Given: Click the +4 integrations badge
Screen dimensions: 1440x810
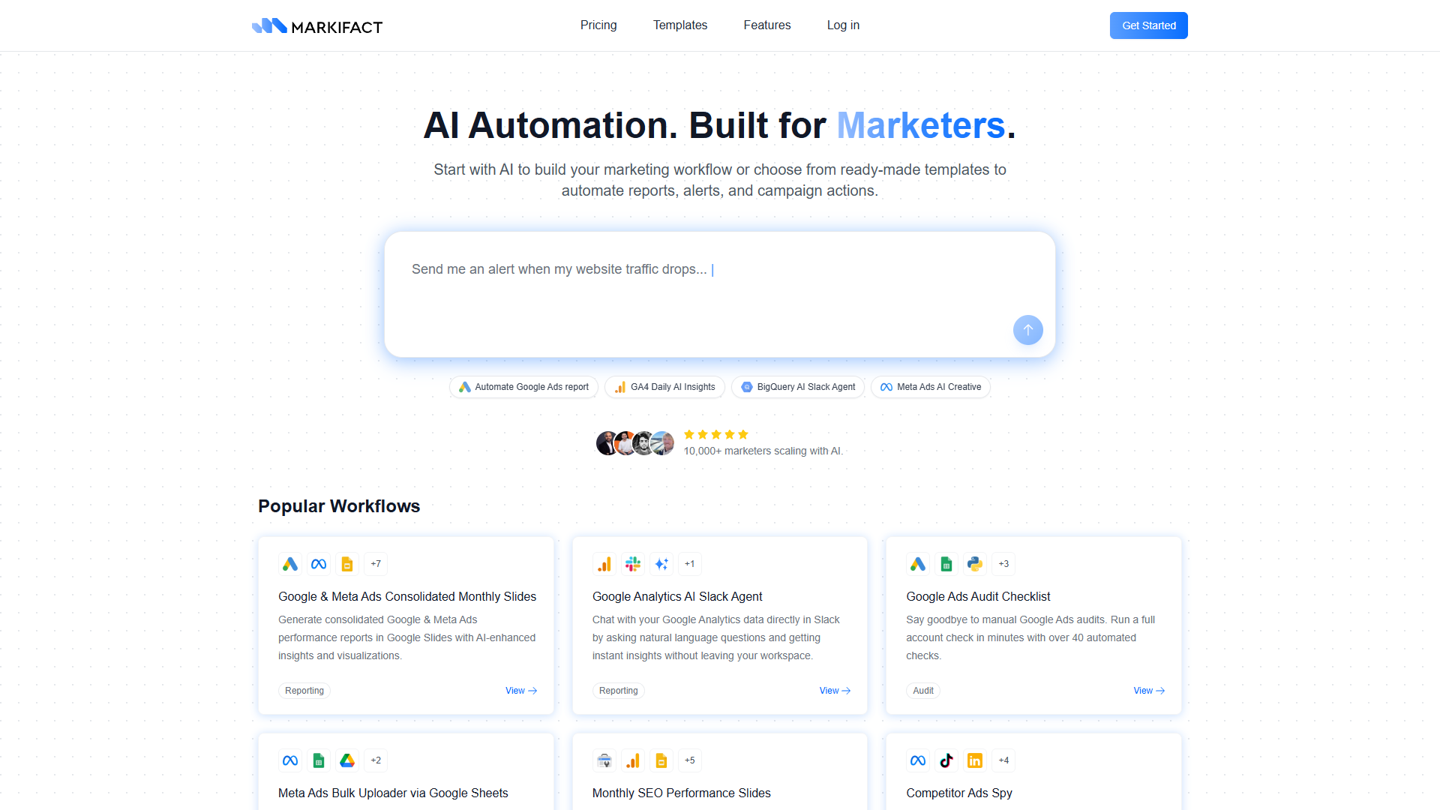Looking at the screenshot, I should tap(1003, 760).
